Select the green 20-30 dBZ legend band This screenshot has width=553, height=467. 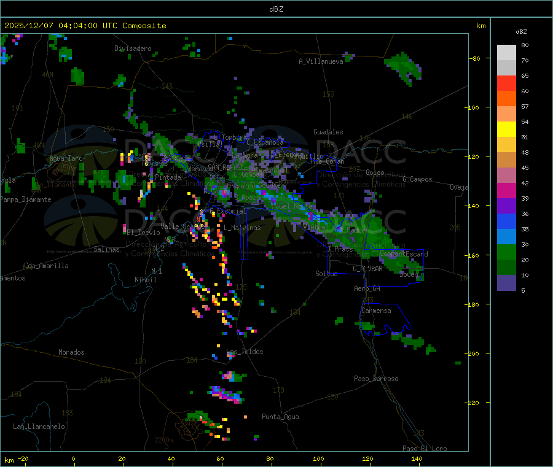coord(506,252)
